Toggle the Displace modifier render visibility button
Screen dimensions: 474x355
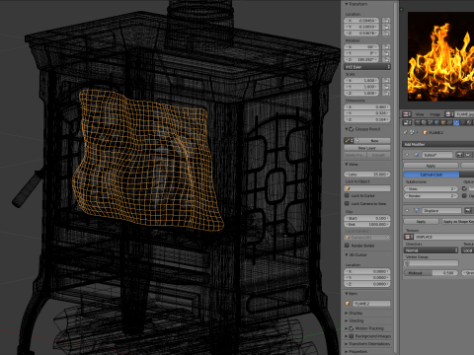(x=468, y=210)
